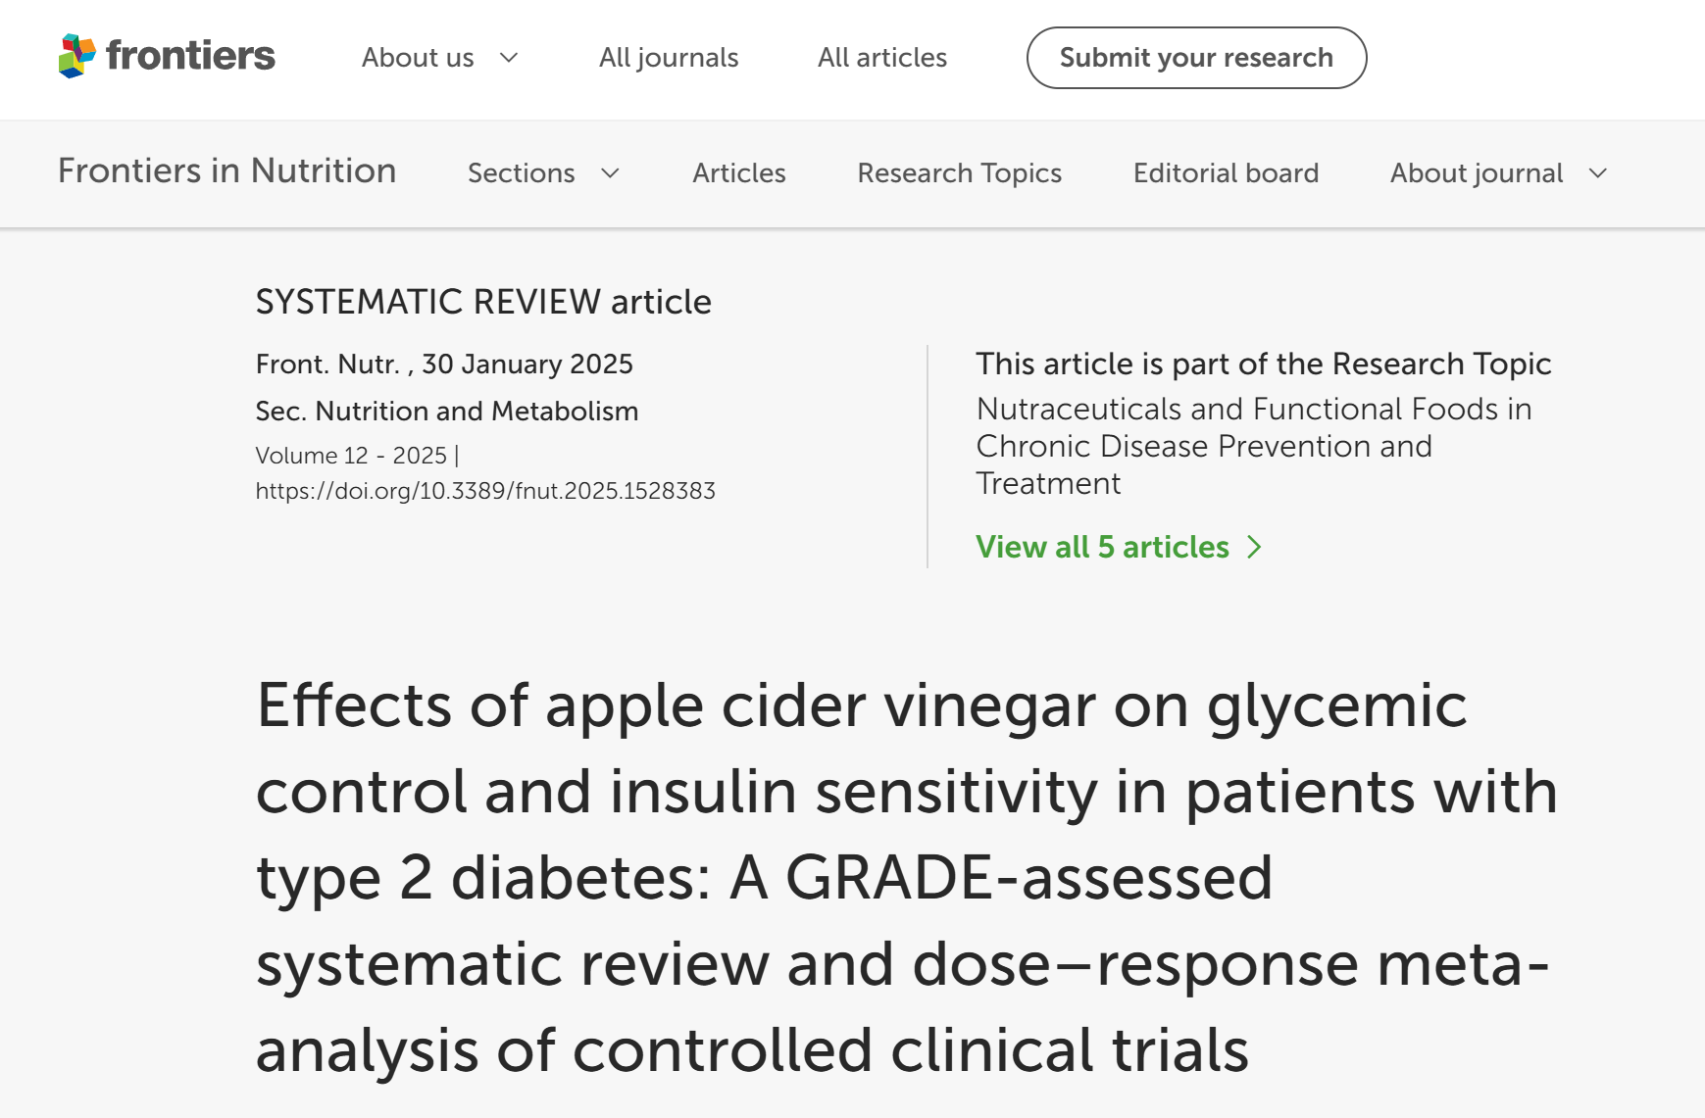Open the Sections dropdown label
The width and height of the screenshot is (1705, 1118).
521,173
